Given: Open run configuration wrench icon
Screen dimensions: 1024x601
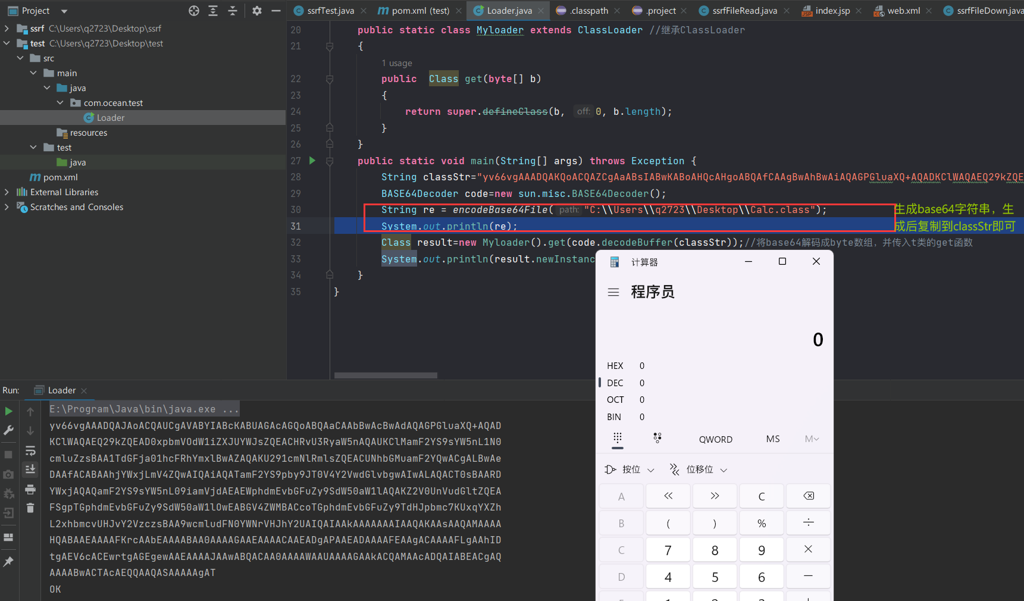Looking at the screenshot, I should [x=8, y=430].
